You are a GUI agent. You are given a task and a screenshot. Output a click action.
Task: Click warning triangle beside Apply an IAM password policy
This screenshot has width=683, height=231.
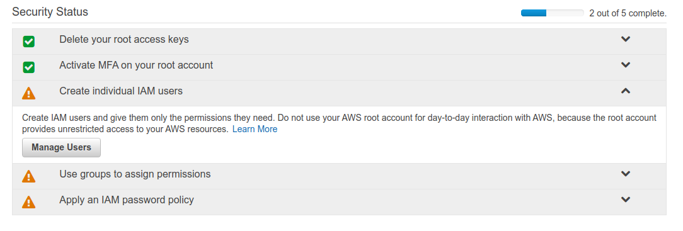coord(29,202)
